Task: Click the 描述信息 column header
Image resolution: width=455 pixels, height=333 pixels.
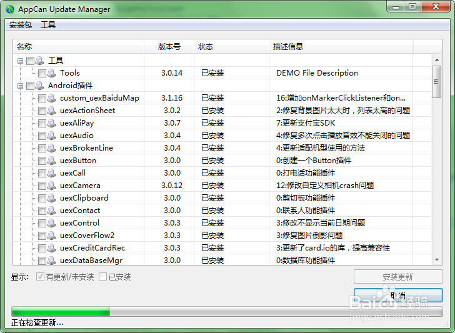Action: pos(341,46)
